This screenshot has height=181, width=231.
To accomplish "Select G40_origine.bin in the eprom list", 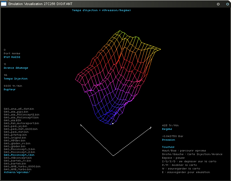I will [15, 137].
